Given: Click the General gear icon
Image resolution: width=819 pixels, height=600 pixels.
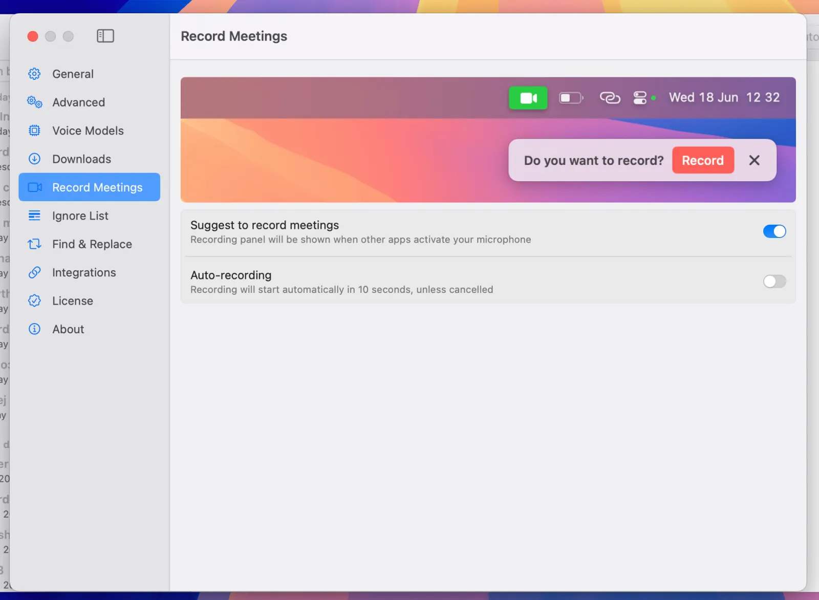Looking at the screenshot, I should [34, 74].
